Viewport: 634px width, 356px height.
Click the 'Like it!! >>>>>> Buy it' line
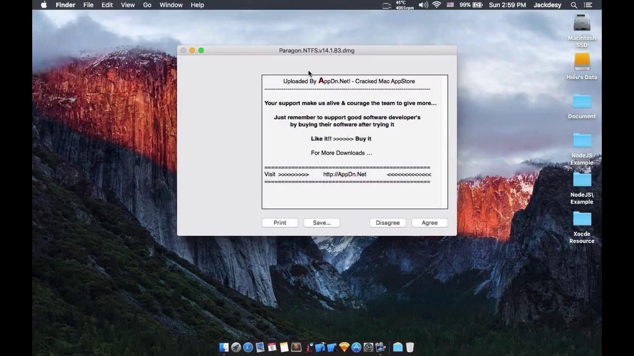341,139
